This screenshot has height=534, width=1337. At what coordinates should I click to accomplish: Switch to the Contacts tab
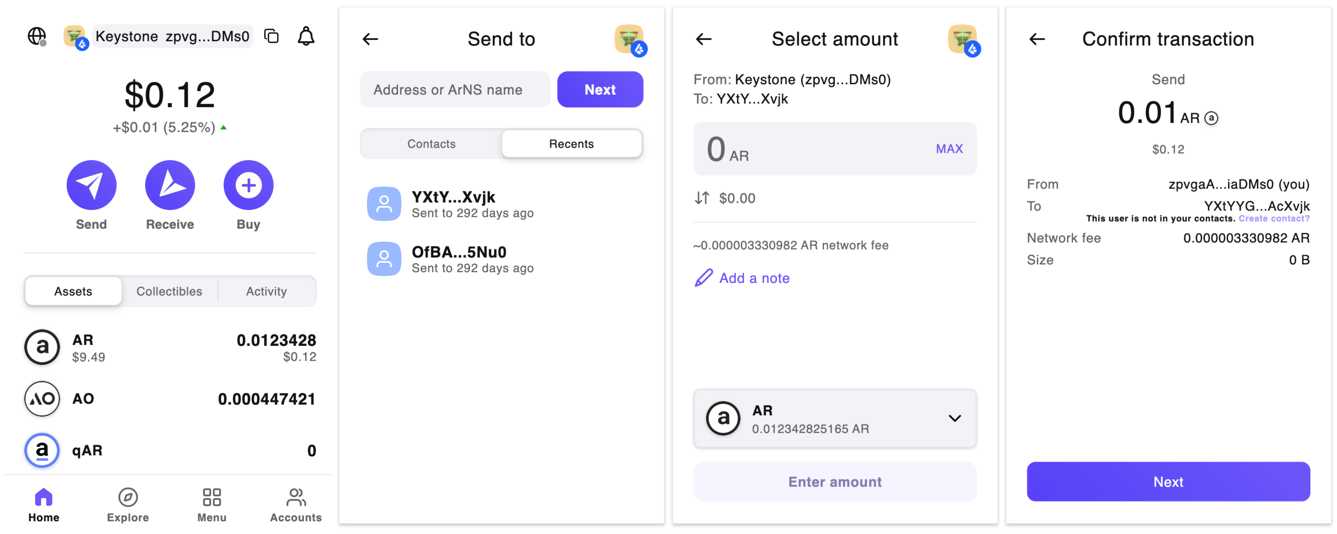click(431, 144)
